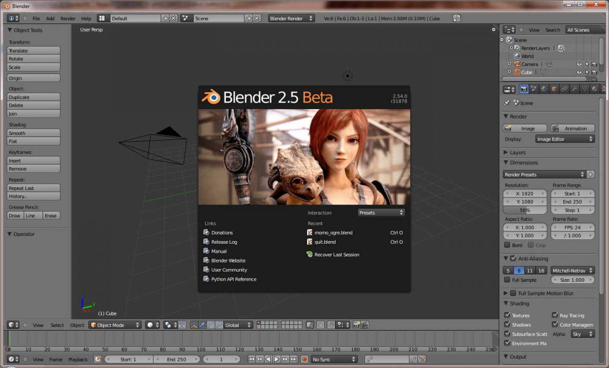
Task: Adjust the 50% resolution percentage slider
Action: click(x=525, y=210)
